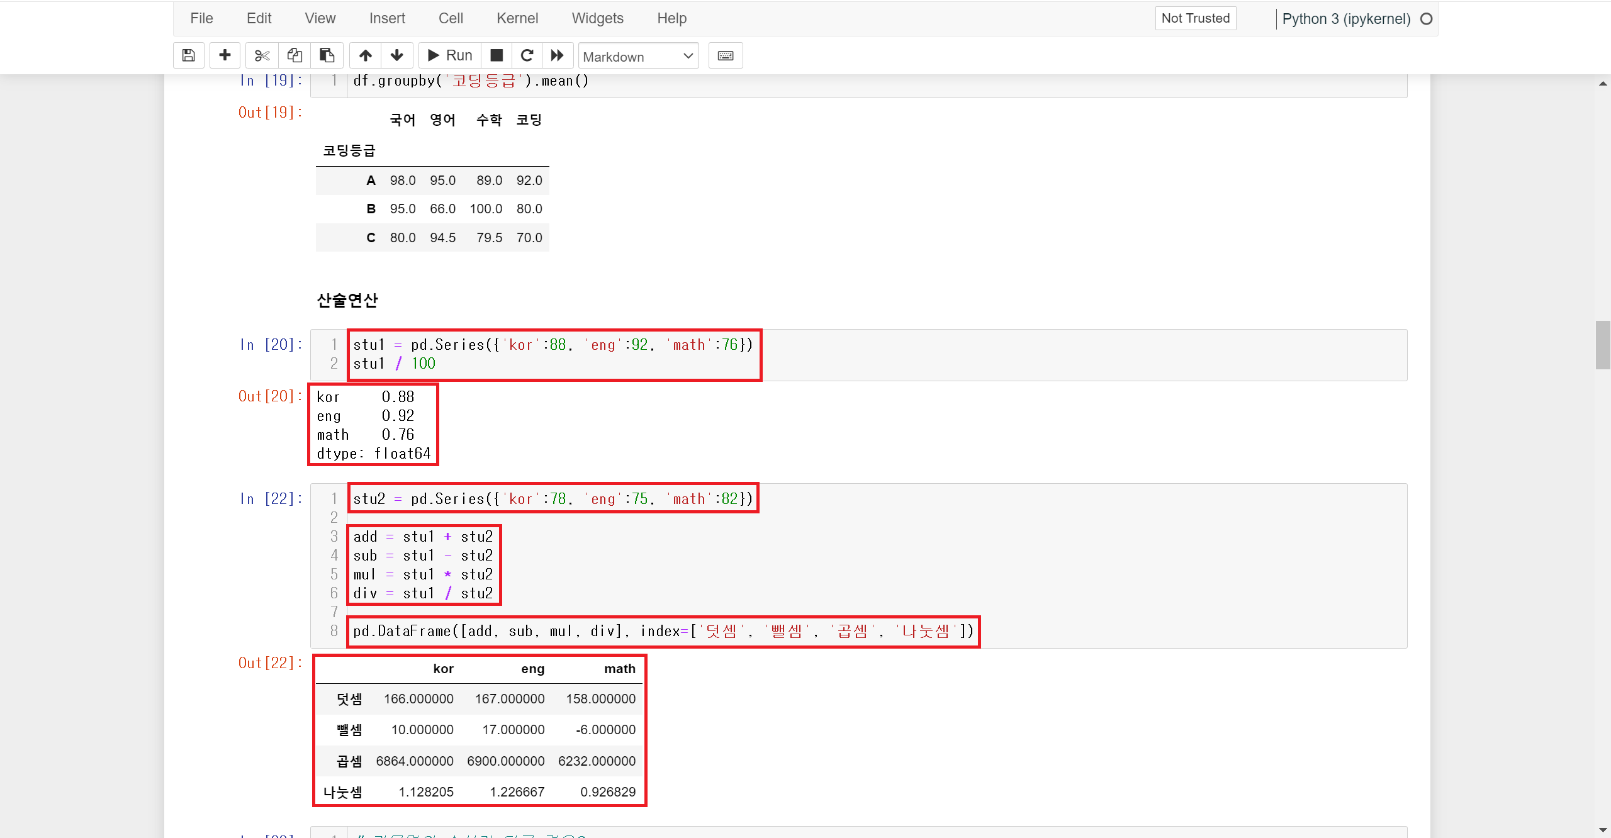Open the command palette keyboard icon

point(725,55)
